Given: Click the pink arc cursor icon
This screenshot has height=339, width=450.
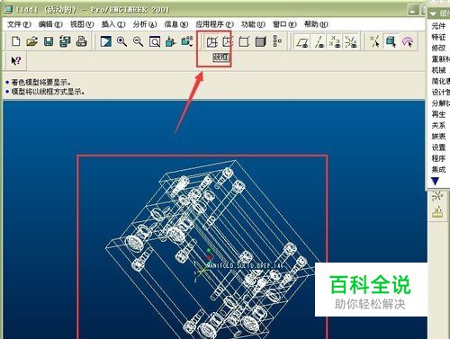Looking at the screenshot, I should [x=408, y=42].
